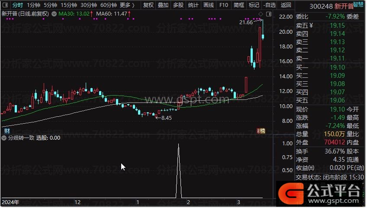Expand main chart indicator dropdown arrow
This screenshot has width=367, height=208.
(54, 14)
